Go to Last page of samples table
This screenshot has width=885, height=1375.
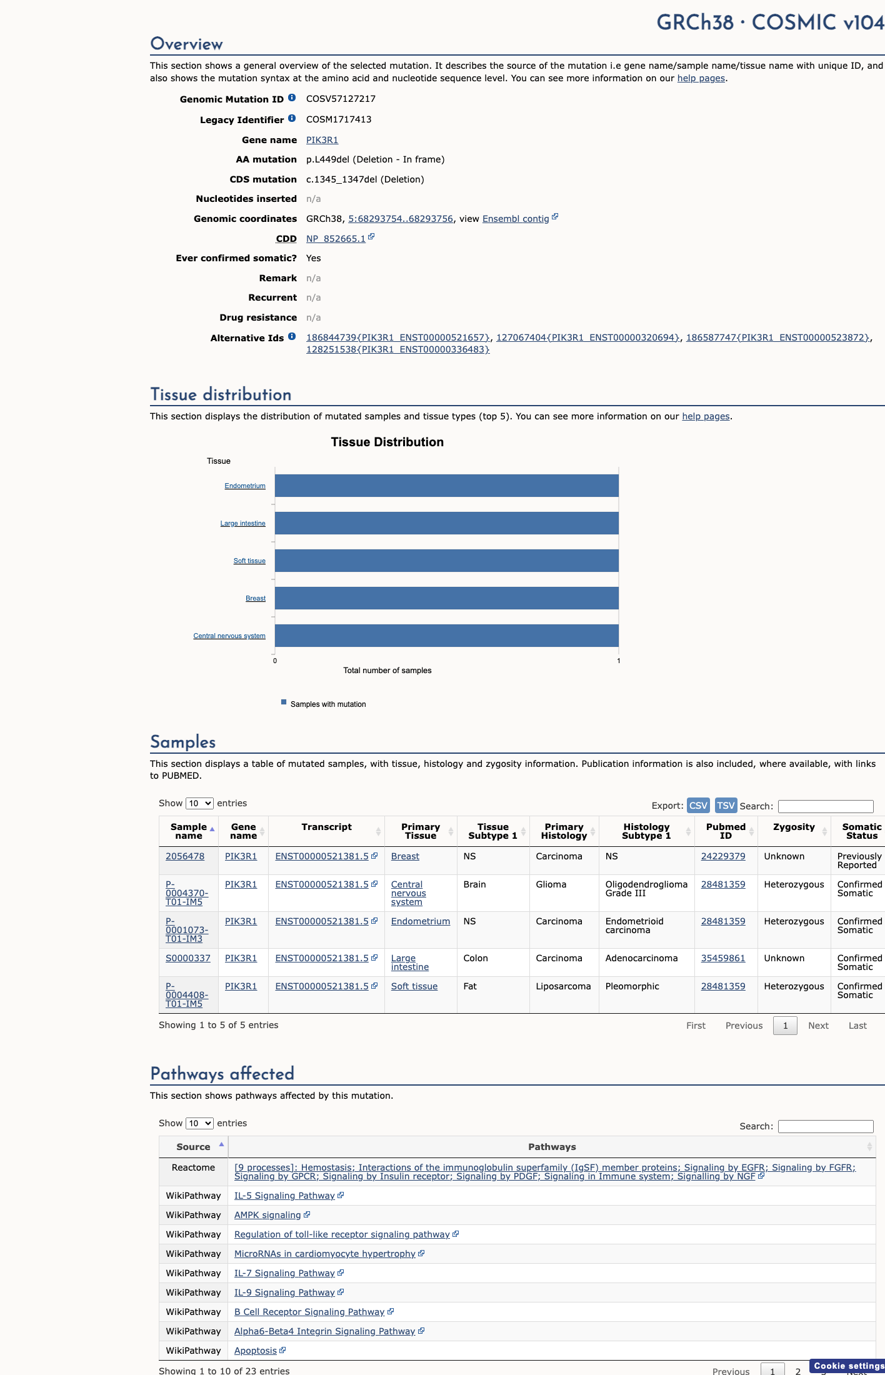tap(857, 1026)
